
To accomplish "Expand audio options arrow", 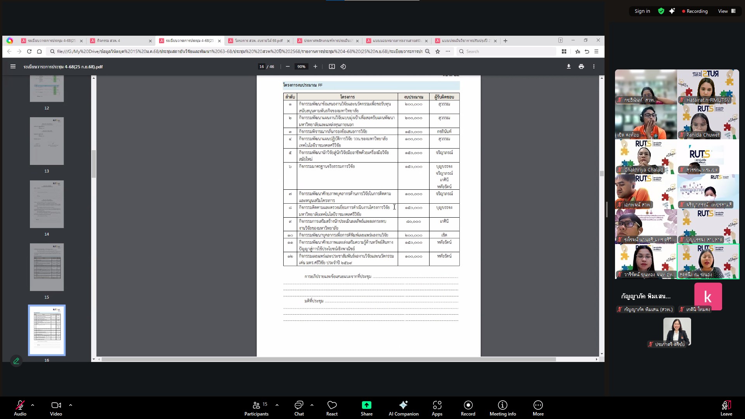I will (33, 405).
